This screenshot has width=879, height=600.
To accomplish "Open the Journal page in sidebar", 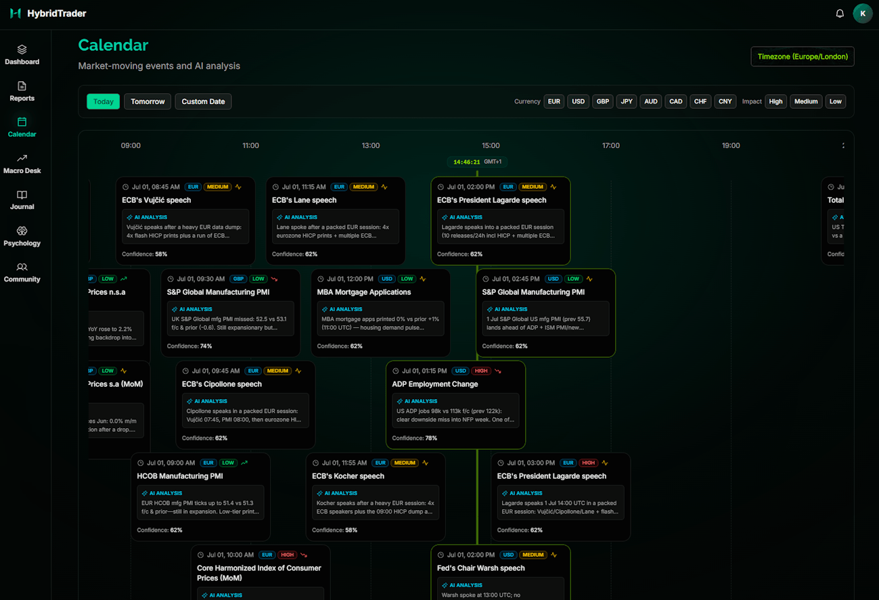I will (22, 200).
